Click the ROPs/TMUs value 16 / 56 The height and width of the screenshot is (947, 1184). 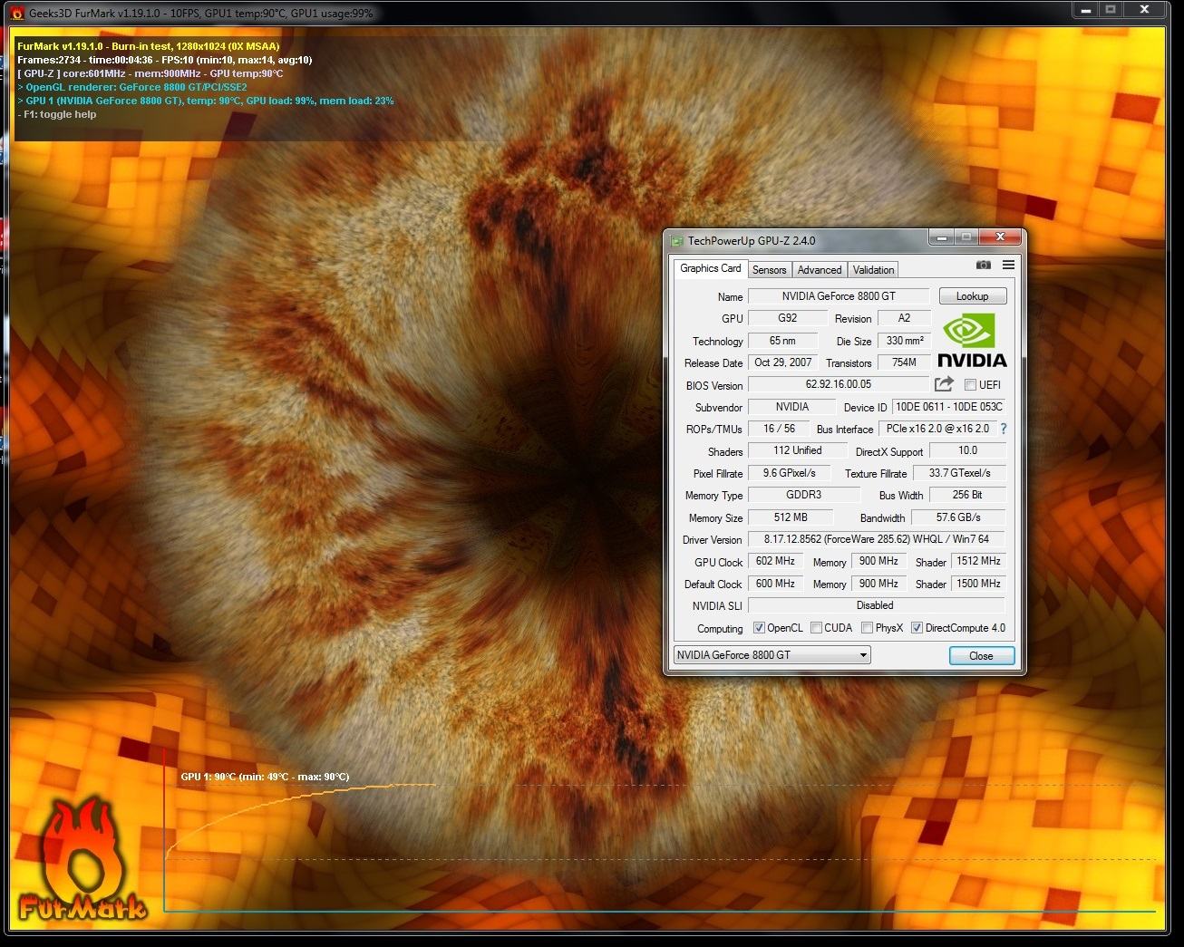coord(779,429)
